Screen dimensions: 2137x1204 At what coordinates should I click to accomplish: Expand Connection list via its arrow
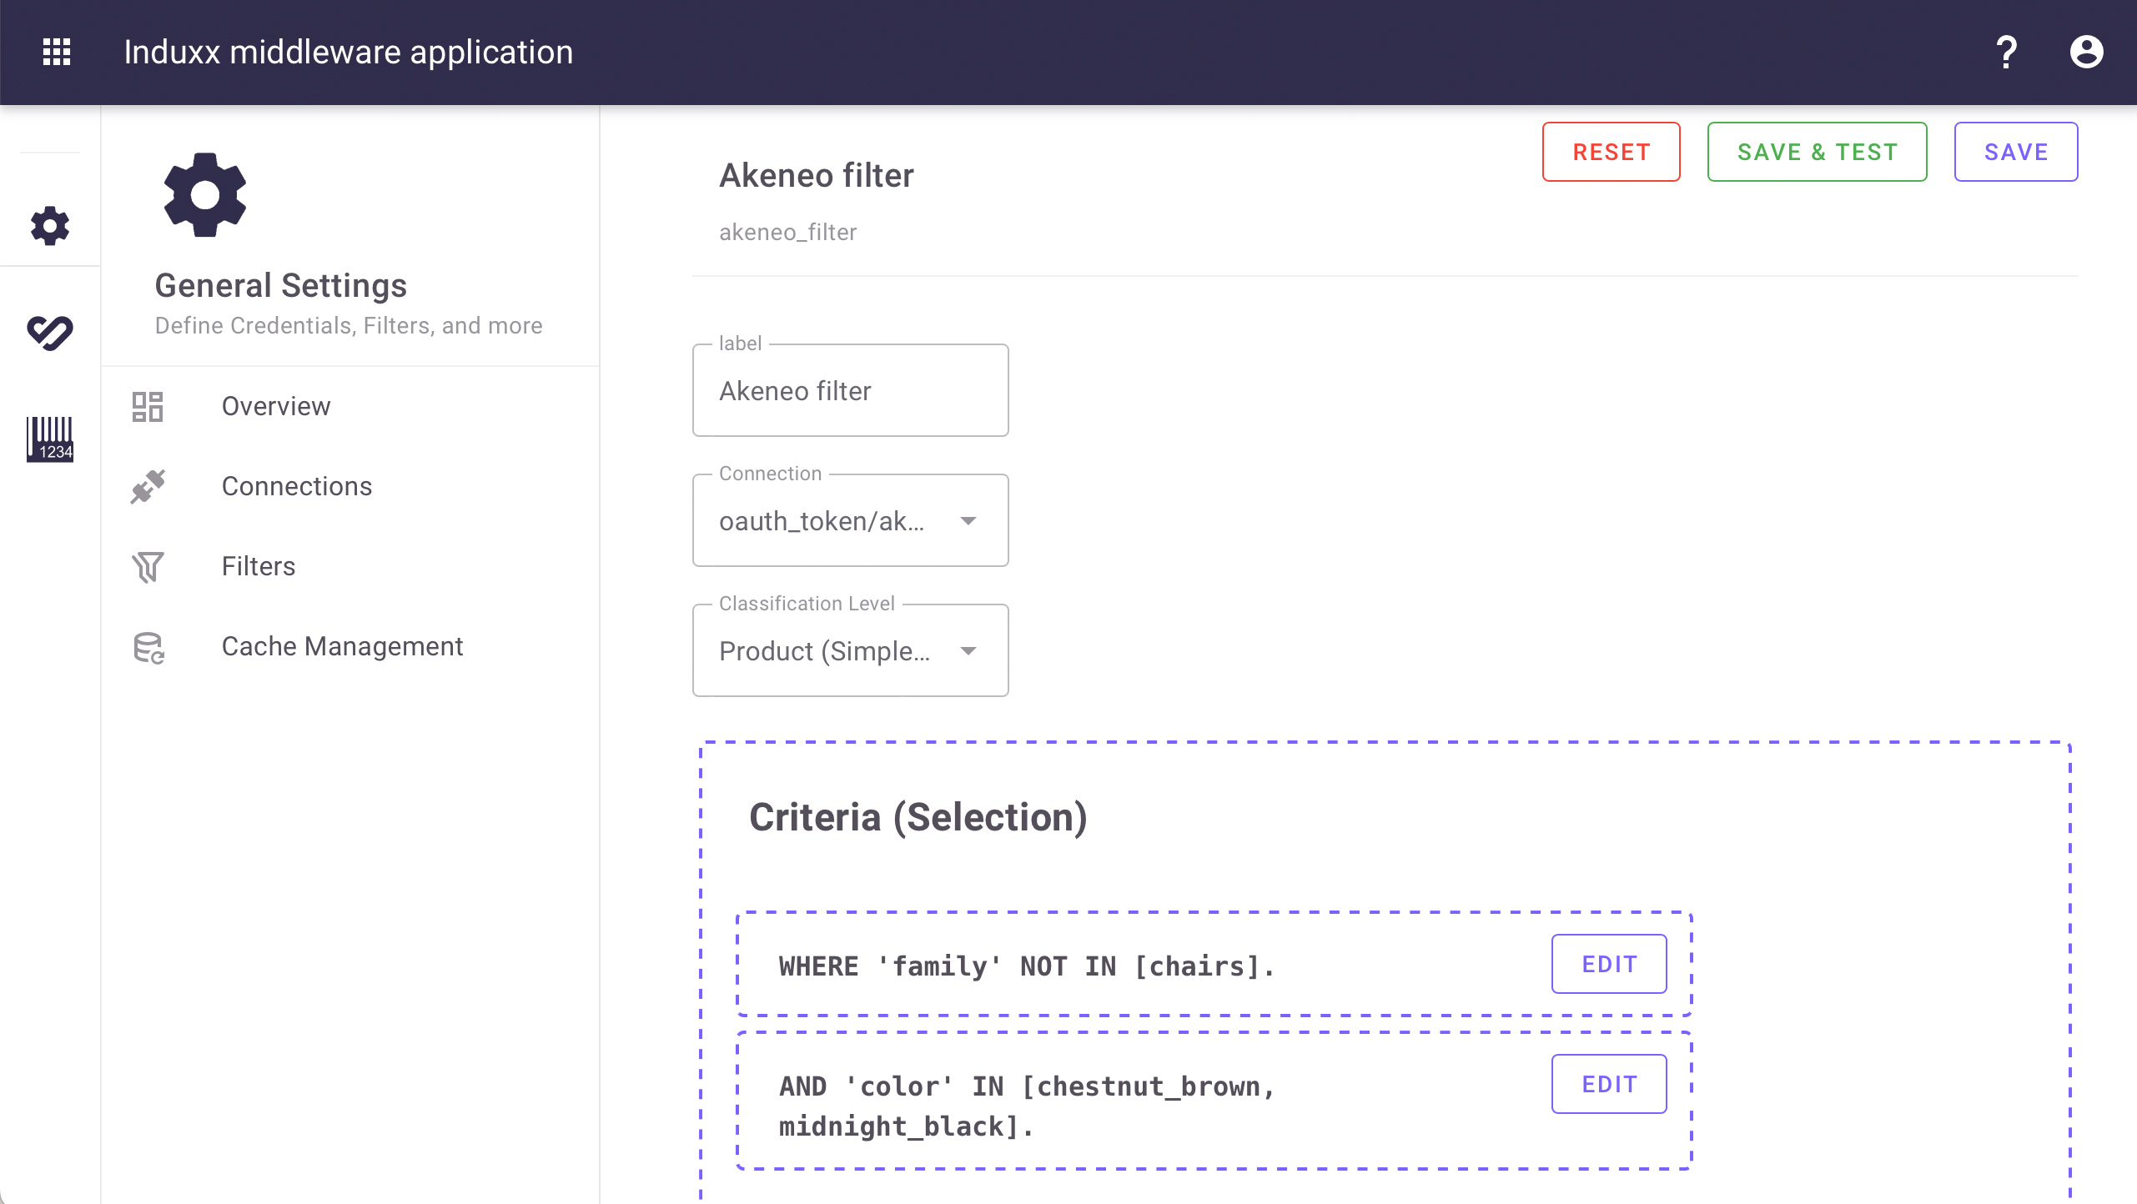(x=968, y=521)
